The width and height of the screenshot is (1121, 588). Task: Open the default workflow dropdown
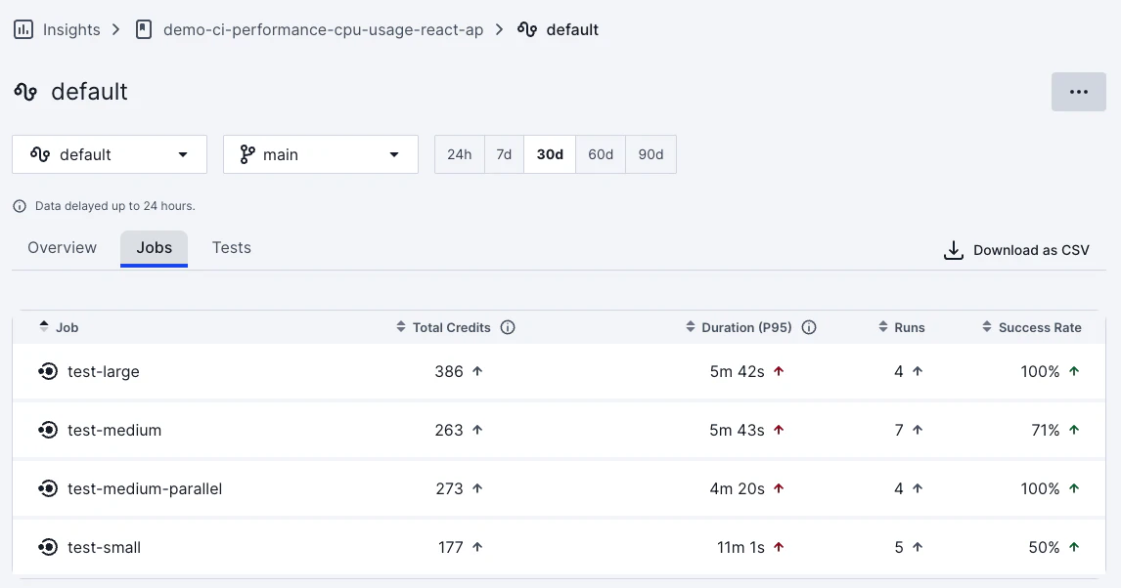(x=110, y=154)
